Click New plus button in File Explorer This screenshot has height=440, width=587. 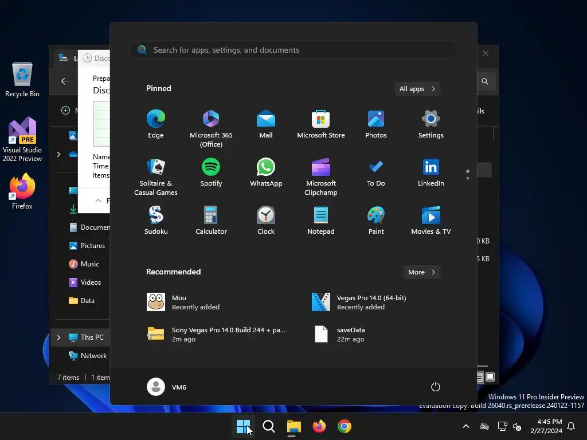pyautogui.click(x=65, y=111)
